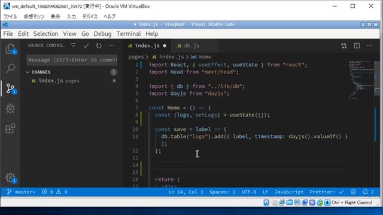This screenshot has width=383, height=215.
Task: Open the Help menu in VS Code
Action: click(x=151, y=33)
